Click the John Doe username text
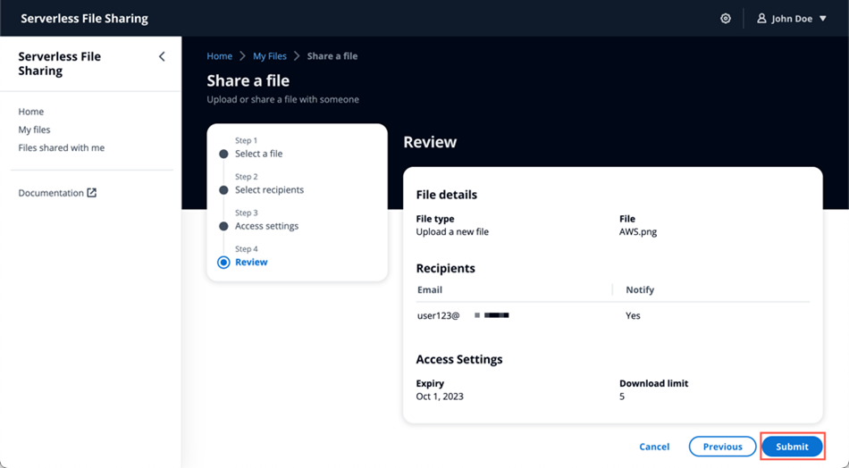This screenshot has width=849, height=468. (792, 19)
